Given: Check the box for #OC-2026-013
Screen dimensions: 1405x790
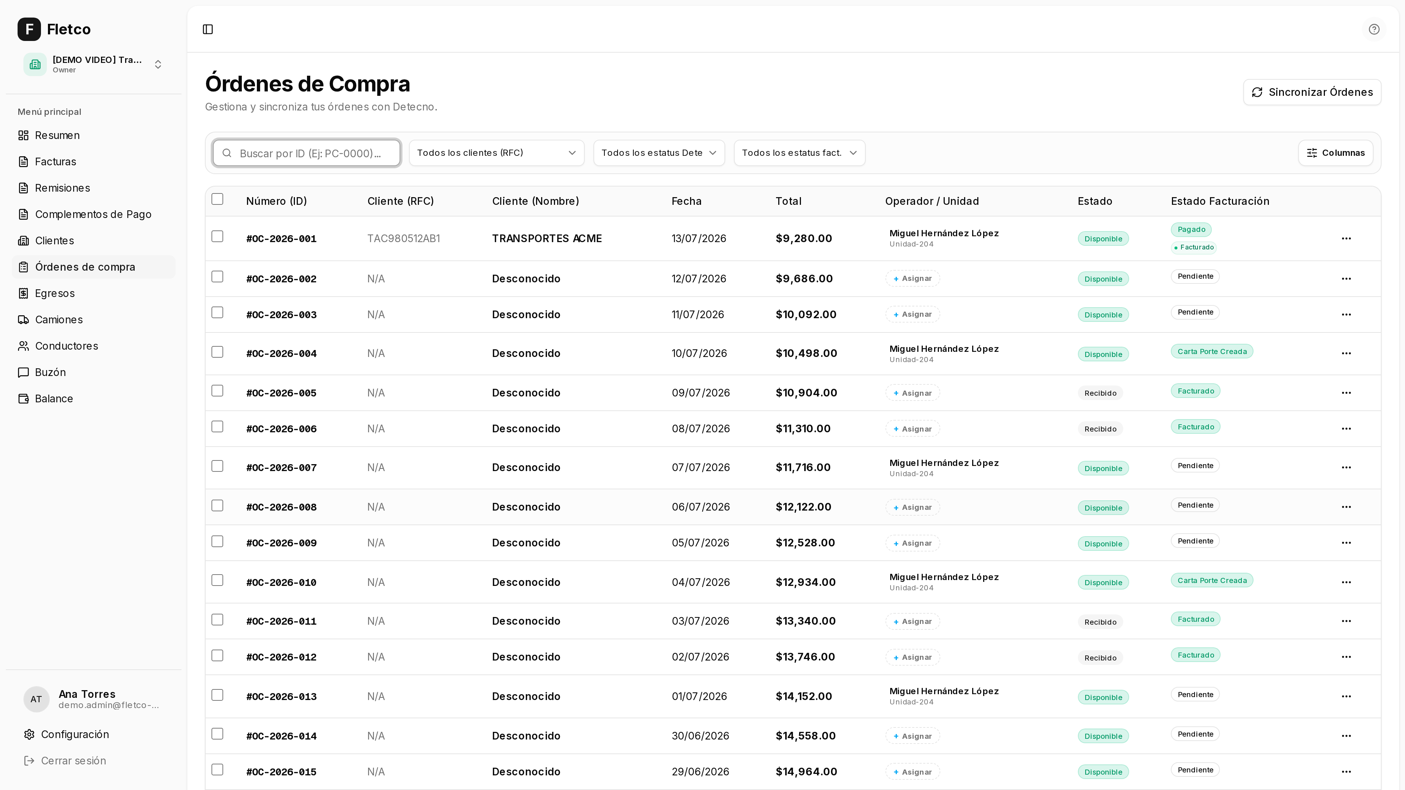Looking at the screenshot, I should click(218, 695).
